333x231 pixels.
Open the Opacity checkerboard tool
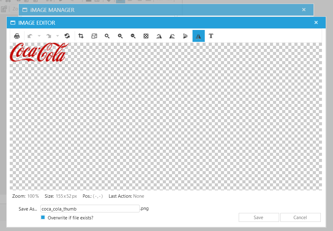pos(146,36)
